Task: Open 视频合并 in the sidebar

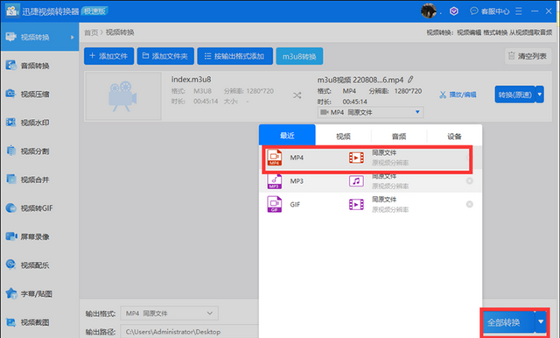Action: [x=39, y=180]
